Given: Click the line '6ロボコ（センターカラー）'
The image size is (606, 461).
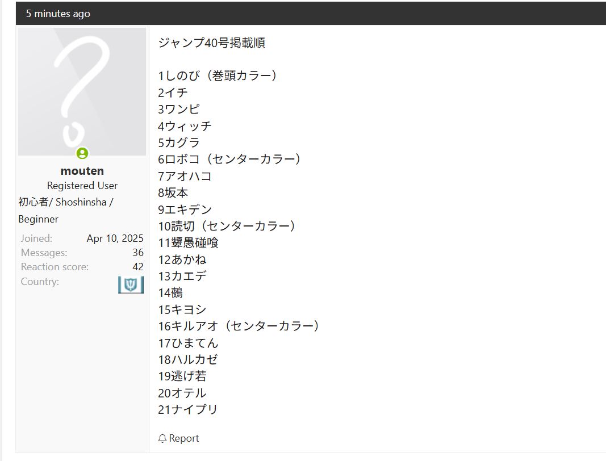Looking at the screenshot, I should (x=230, y=159).
